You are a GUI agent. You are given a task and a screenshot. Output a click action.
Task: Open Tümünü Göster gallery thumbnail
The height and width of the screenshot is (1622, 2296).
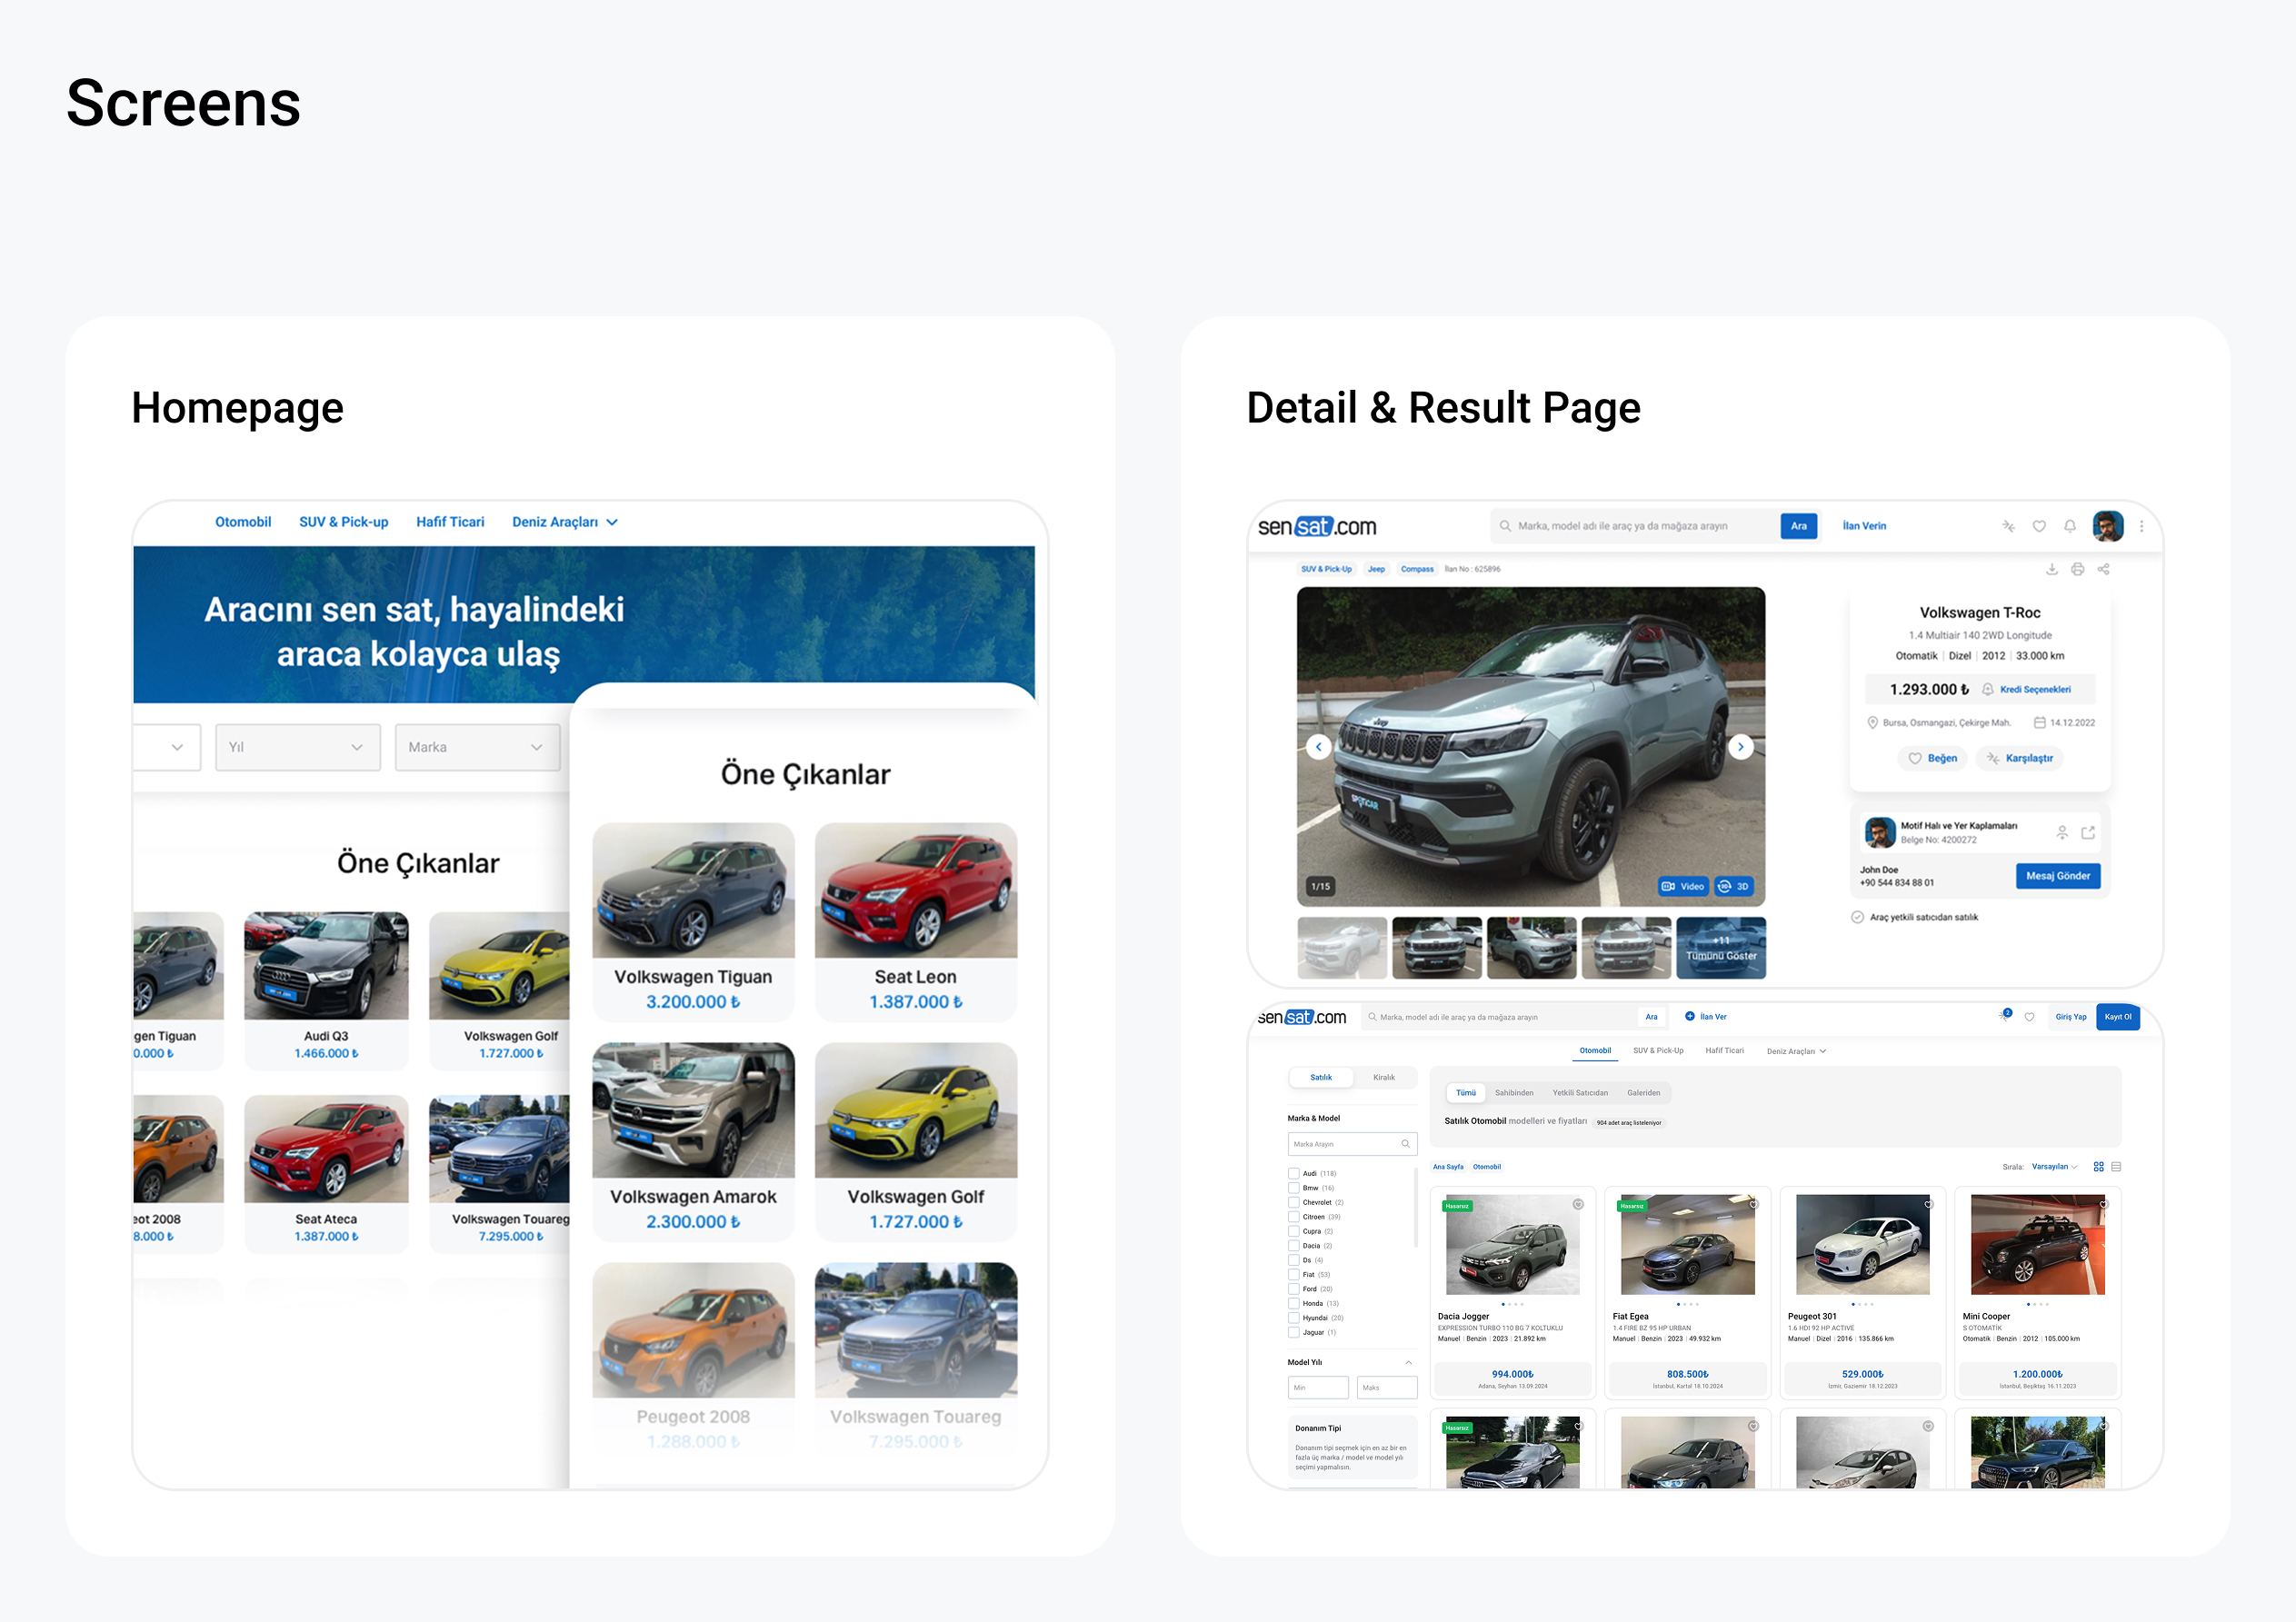1721,948
